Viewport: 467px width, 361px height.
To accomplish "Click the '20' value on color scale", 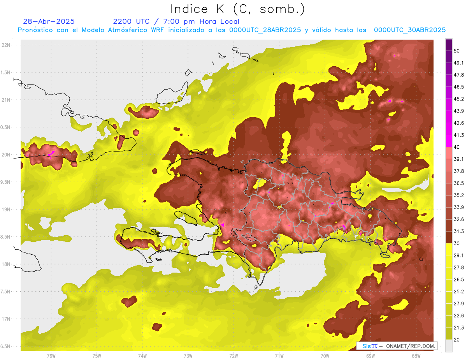I will (x=457, y=340).
